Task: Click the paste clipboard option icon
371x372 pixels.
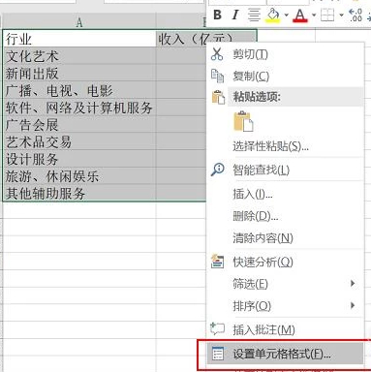Action: click(243, 121)
